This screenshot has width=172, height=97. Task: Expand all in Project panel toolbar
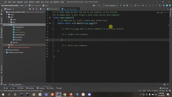33,9
